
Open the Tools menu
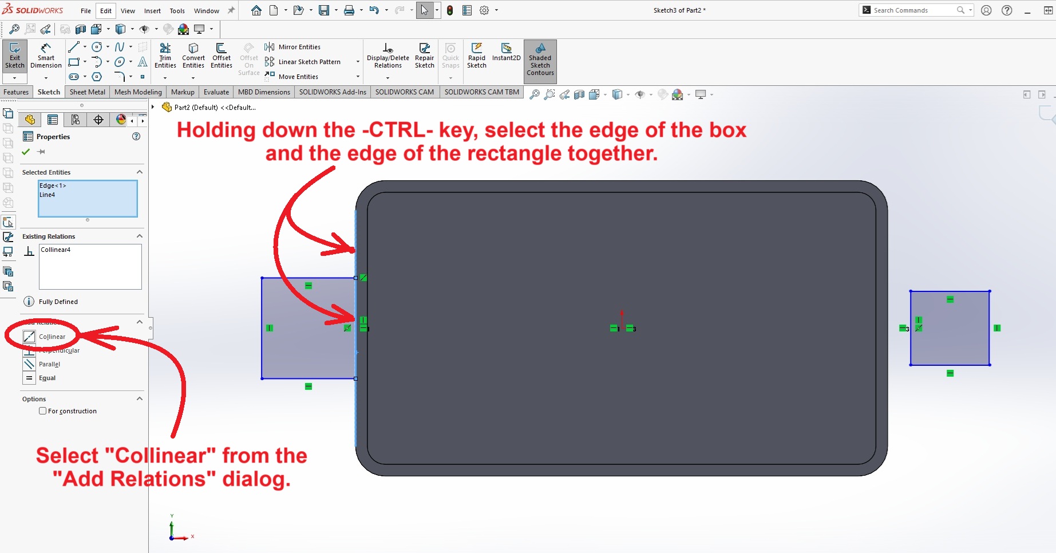coord(177,11)
